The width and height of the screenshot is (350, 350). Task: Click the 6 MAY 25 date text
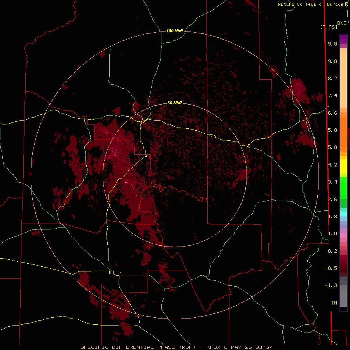coord(238,347)
